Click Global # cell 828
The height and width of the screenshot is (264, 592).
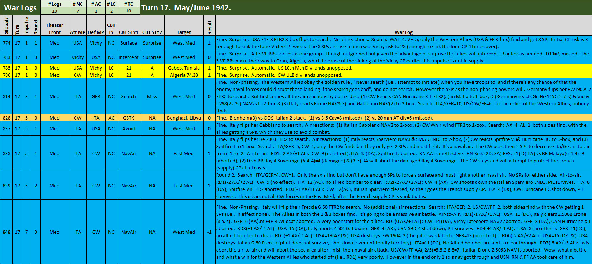[x=6, y=118]
